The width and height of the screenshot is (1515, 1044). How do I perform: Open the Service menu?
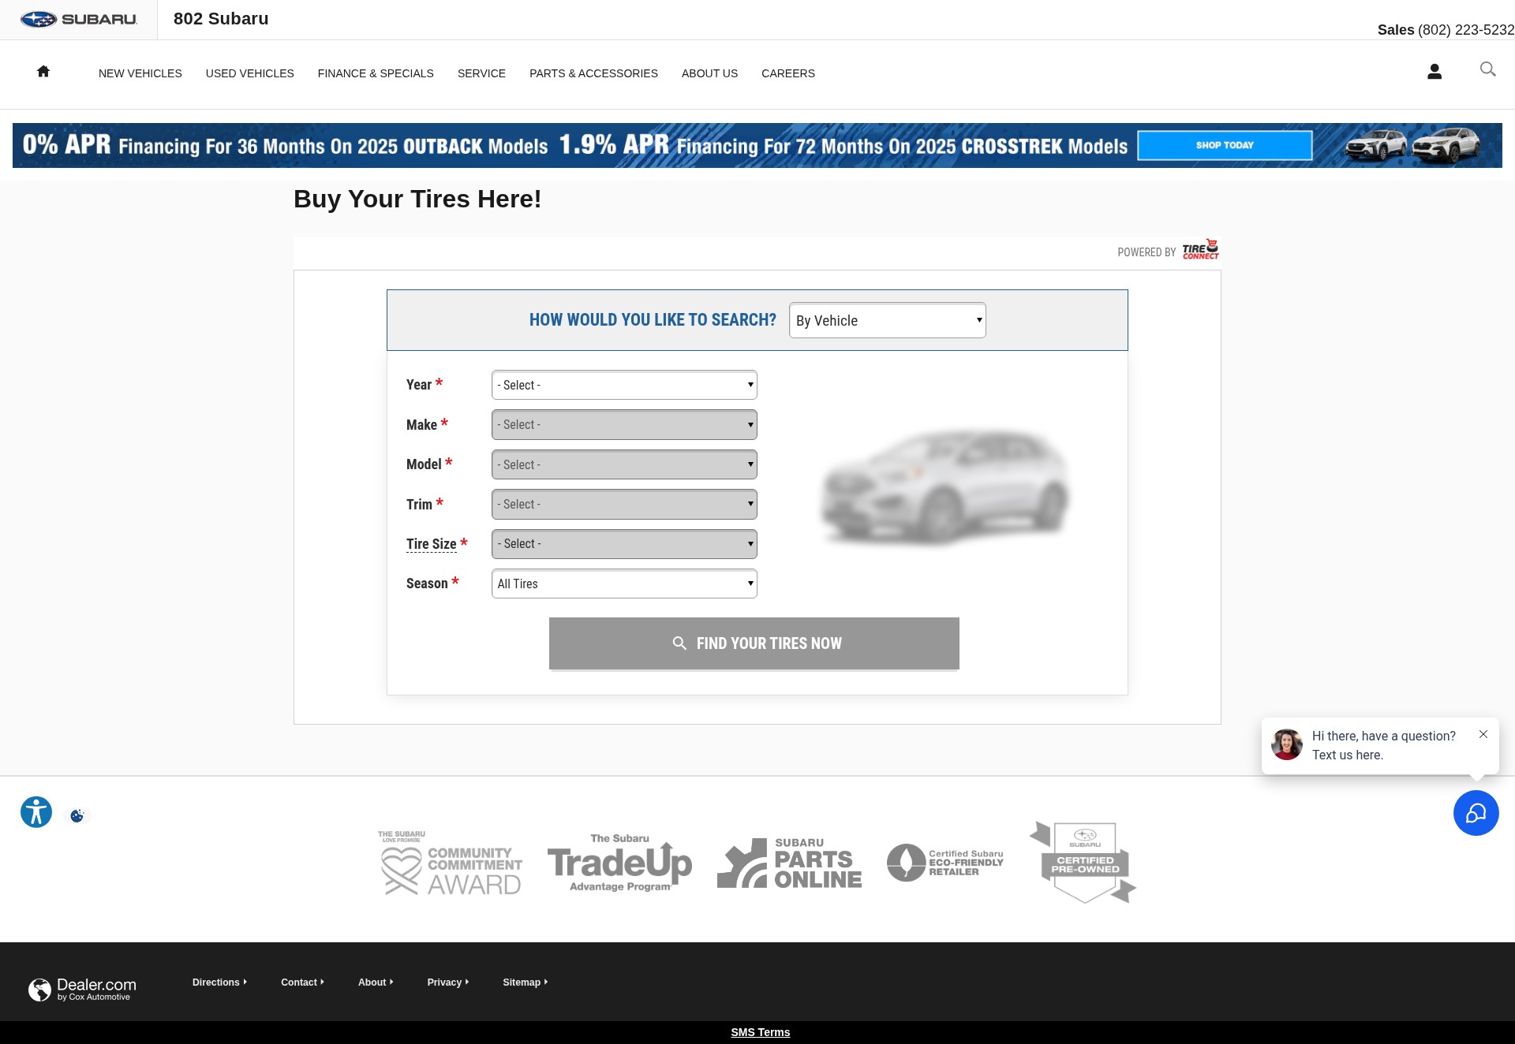[481, 73]
